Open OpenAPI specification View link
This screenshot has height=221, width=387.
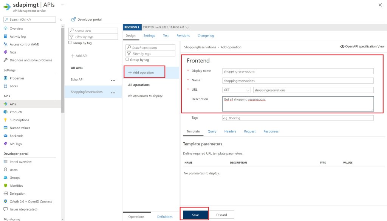(362, 47)
